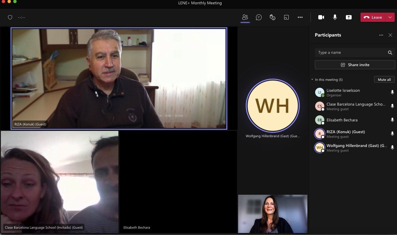This screenshot has height=235, width=397.
Task: Click the EB avatar in participant list
Action: (320, 120)
